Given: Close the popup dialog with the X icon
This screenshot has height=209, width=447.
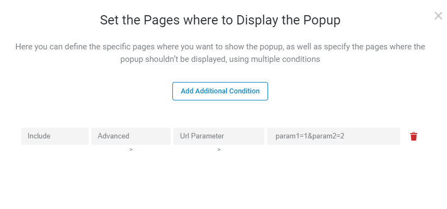Looking at the screenshot, I should (x=438, y=16).
